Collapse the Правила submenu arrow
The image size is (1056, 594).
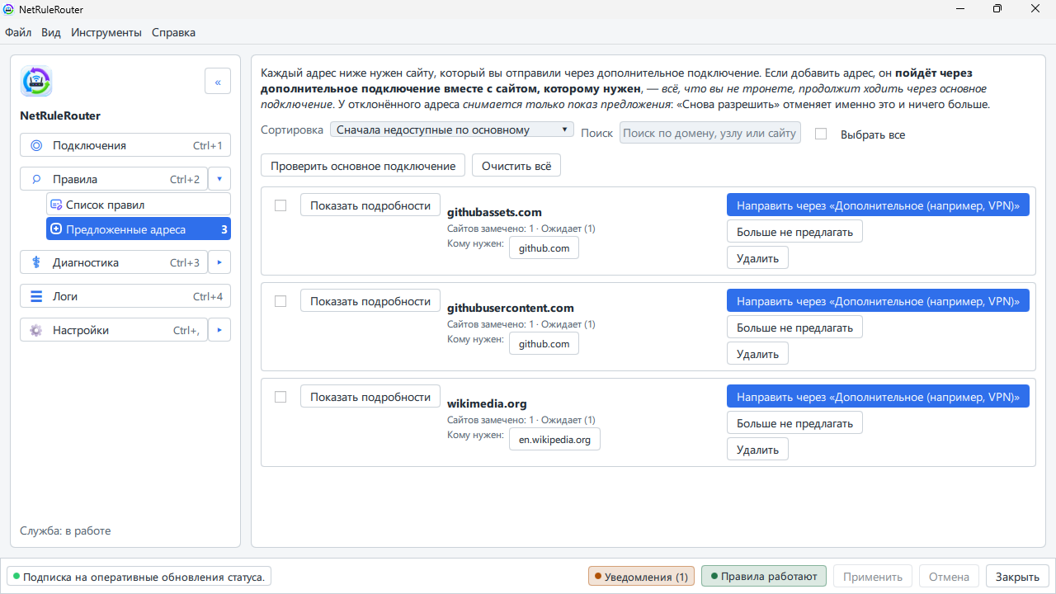[x=219, y=179]
